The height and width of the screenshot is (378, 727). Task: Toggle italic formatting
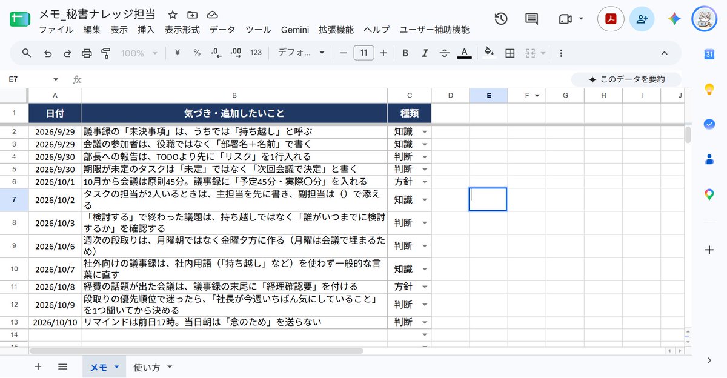pos(425,53)
